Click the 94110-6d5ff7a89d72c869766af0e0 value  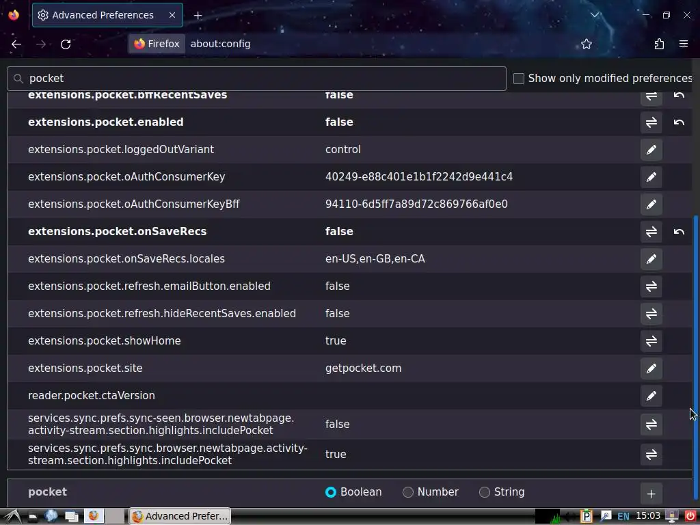[x=416, y=204]
